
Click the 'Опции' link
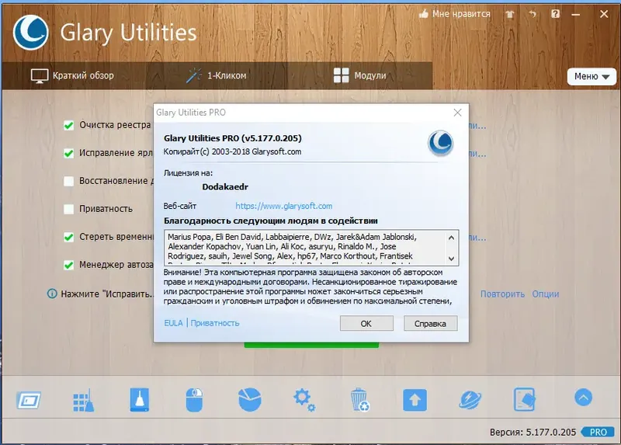tap(546, 294)
